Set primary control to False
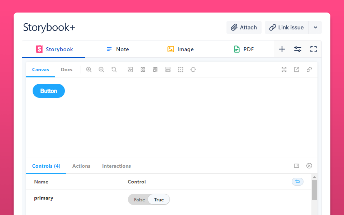Viewport: 344px width, 215px height. pyautogui.click(x=139, y=200)
